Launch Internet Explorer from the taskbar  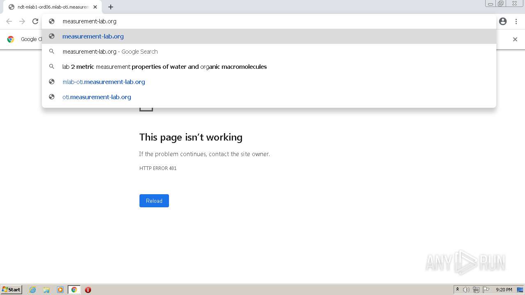(33, 290)
